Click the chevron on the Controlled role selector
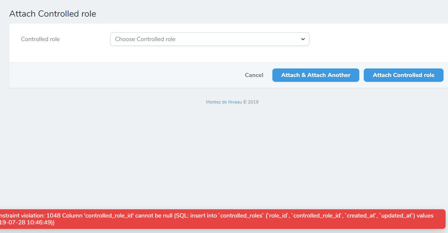 pyautogui.click(x=303, y=39)
